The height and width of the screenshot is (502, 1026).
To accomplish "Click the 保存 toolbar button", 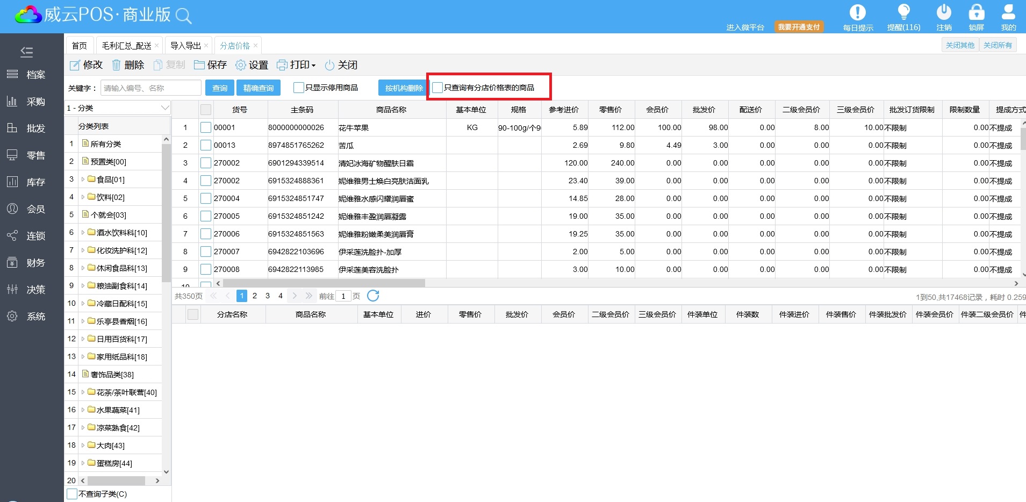I will (x=211, y=65).
